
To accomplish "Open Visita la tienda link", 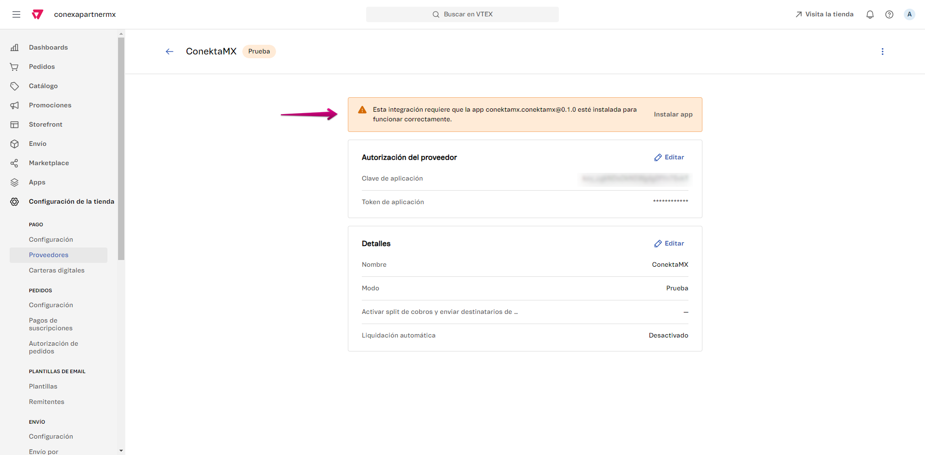I will [x=824, y=14].
